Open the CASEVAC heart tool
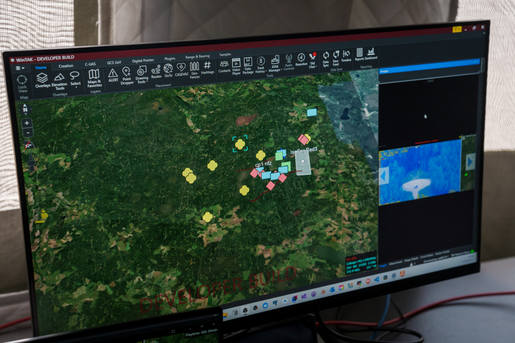The width and height of the screenshot is (515, 343). 182,70
